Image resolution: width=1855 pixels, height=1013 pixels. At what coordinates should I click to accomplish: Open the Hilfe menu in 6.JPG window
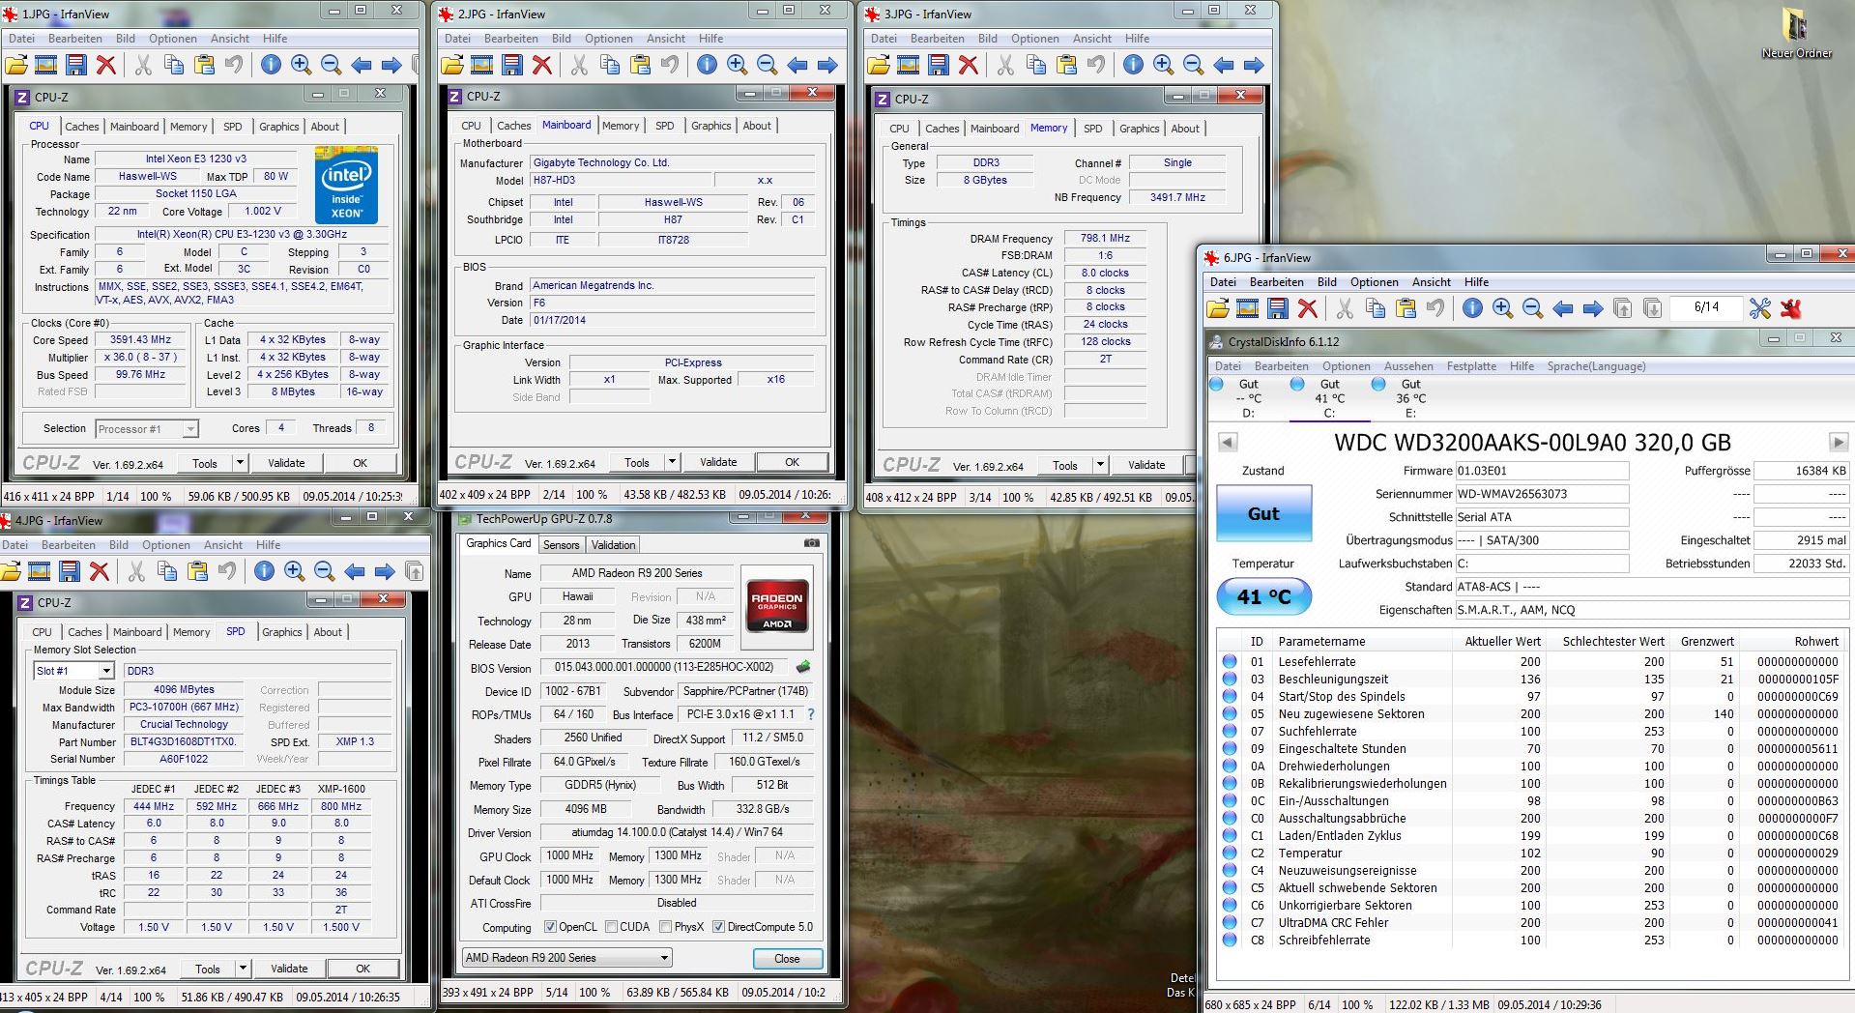click(1476, 282)
